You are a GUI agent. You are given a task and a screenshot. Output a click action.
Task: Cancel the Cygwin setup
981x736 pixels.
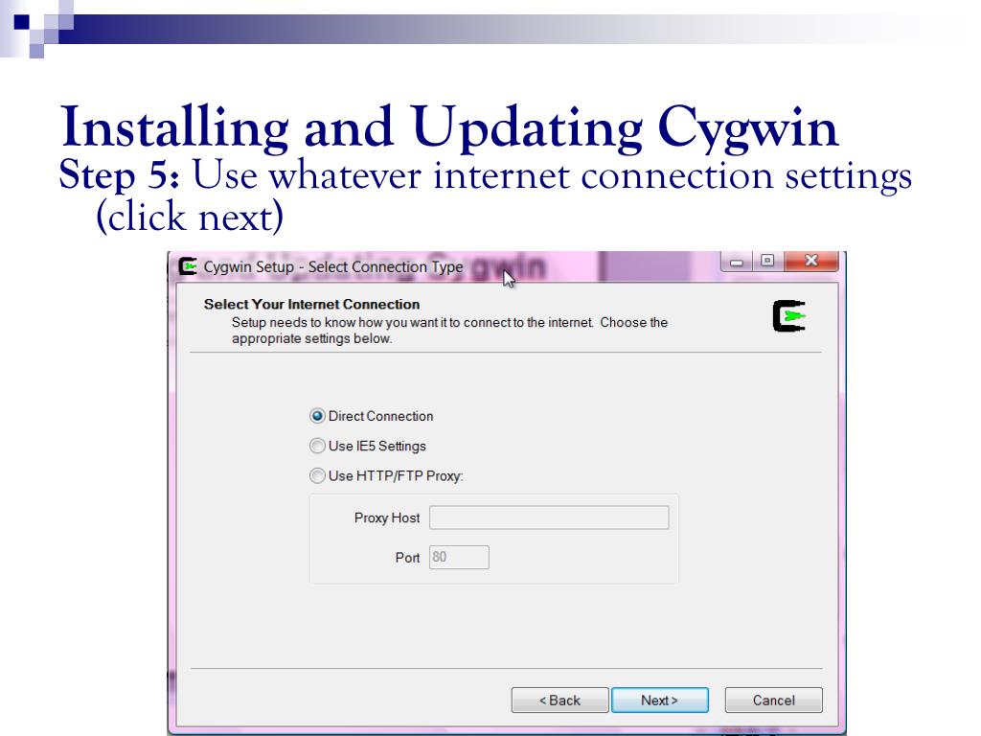773,700
